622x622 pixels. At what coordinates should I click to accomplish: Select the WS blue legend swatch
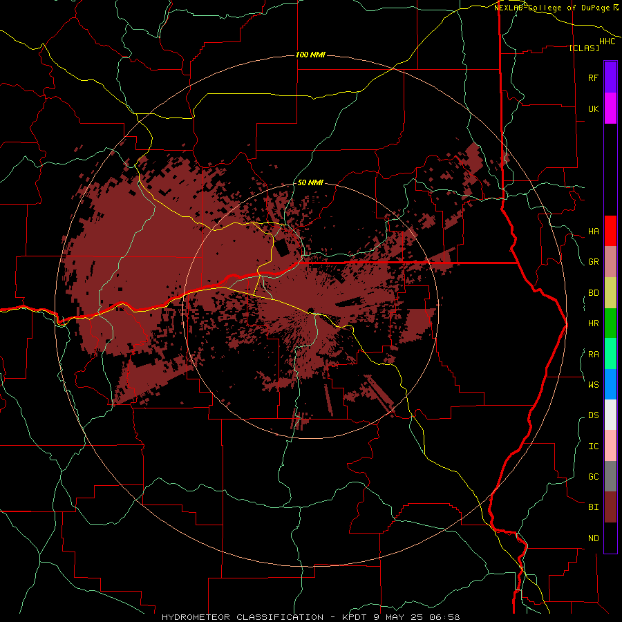pyautogui.click(x=610, y=384)
